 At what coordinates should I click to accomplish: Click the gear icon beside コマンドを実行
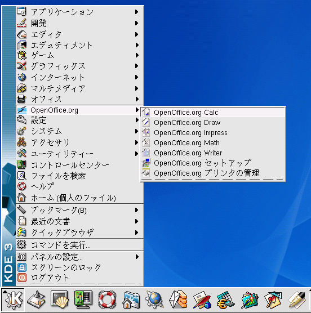21,244
